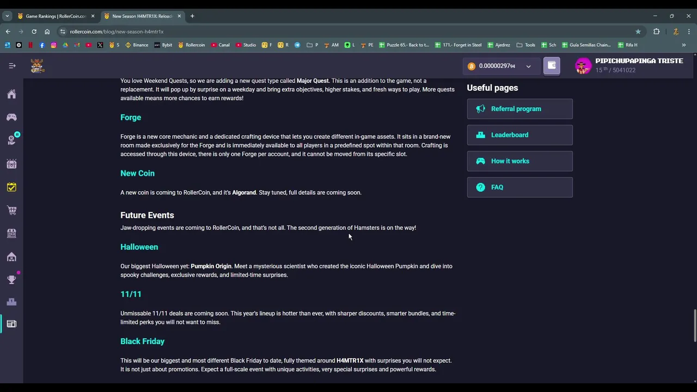Open the X (Twitter) bookmark
This screenshot has height=392, width=697.
pos(100,45)
